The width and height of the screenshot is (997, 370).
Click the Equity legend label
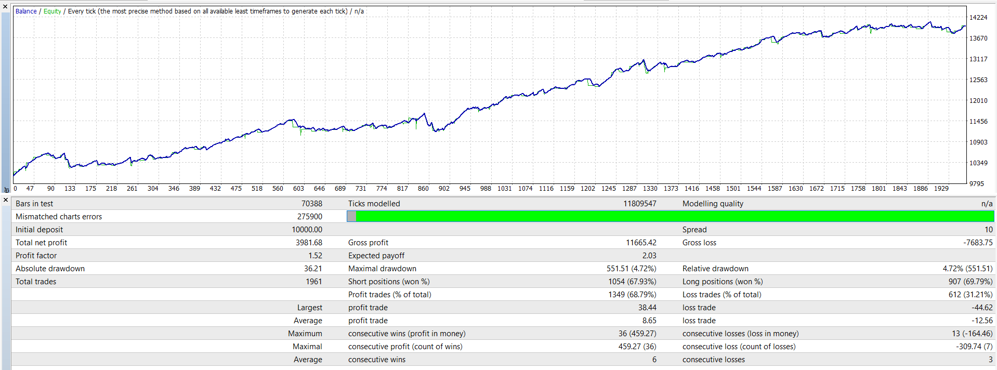click(52, 11)
